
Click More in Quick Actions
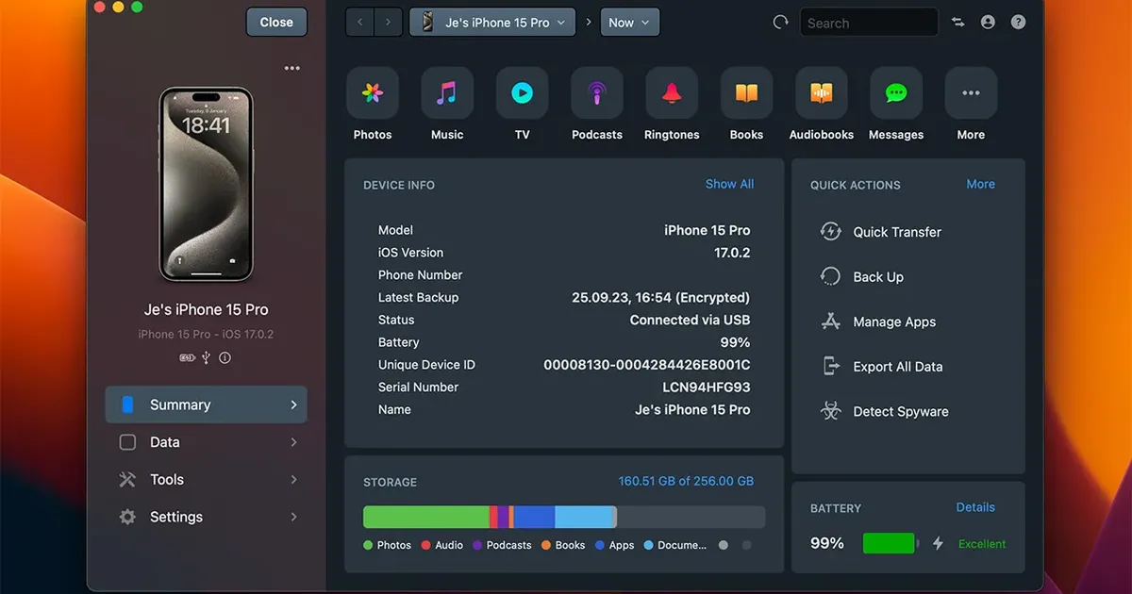(980, 184)
